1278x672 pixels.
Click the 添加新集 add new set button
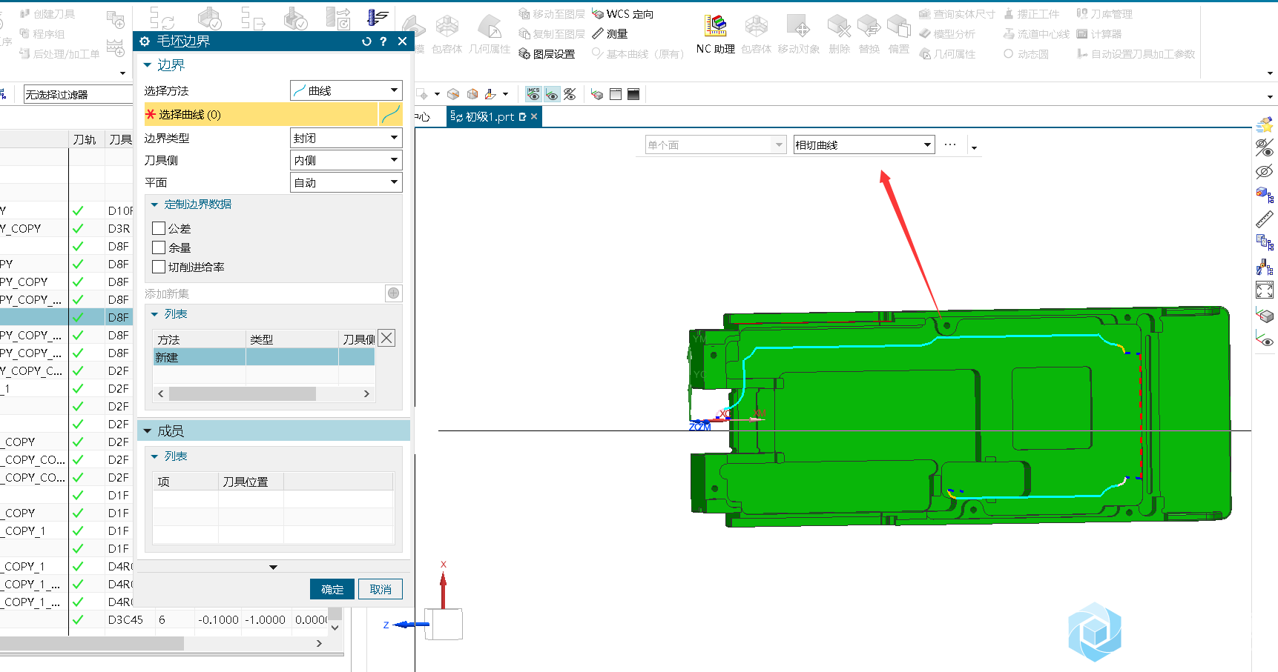coord(393,293)
